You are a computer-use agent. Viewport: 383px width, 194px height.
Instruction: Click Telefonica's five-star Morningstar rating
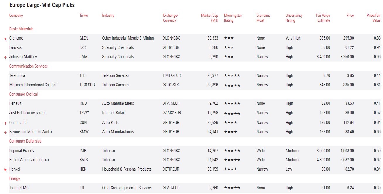coord(232,75)
